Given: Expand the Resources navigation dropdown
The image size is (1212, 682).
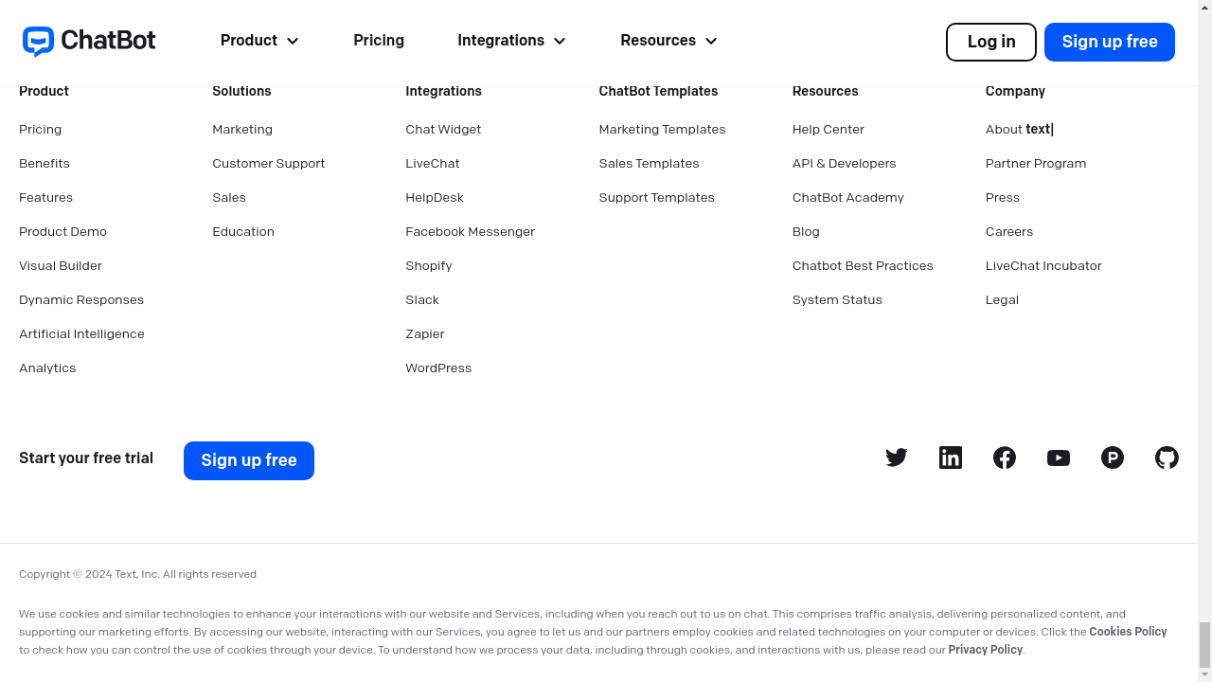Looking at the screenshot, I should point(668,41).
